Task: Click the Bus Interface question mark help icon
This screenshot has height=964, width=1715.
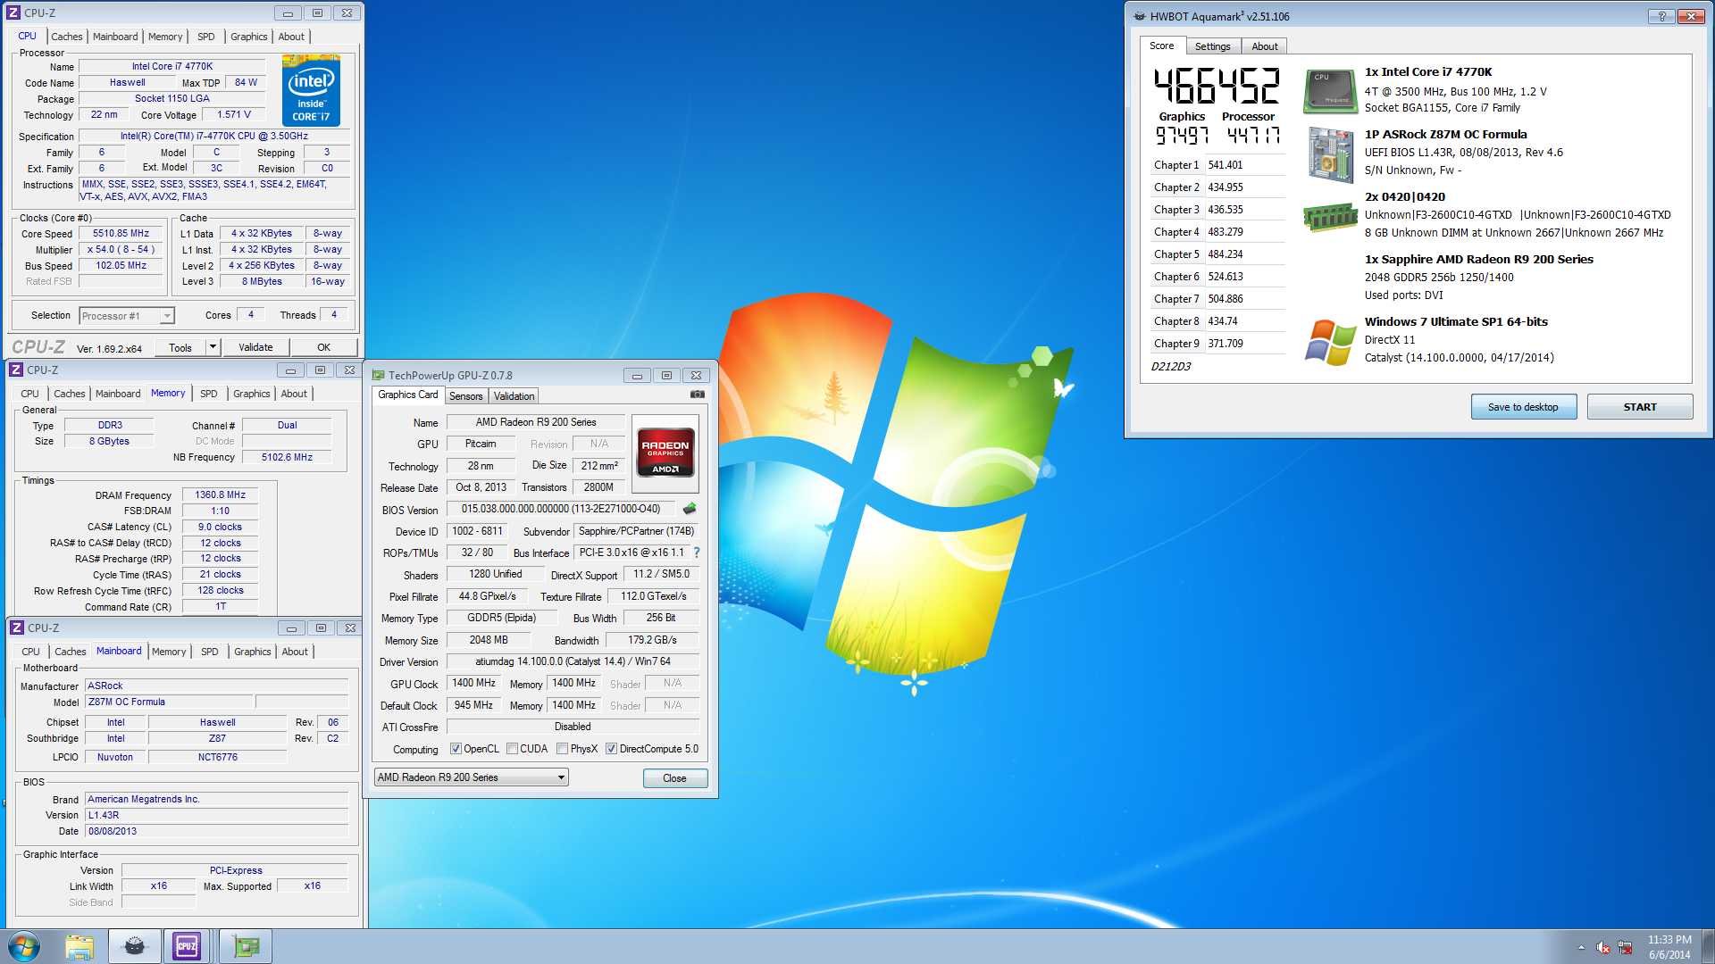Action: [697, 553]
